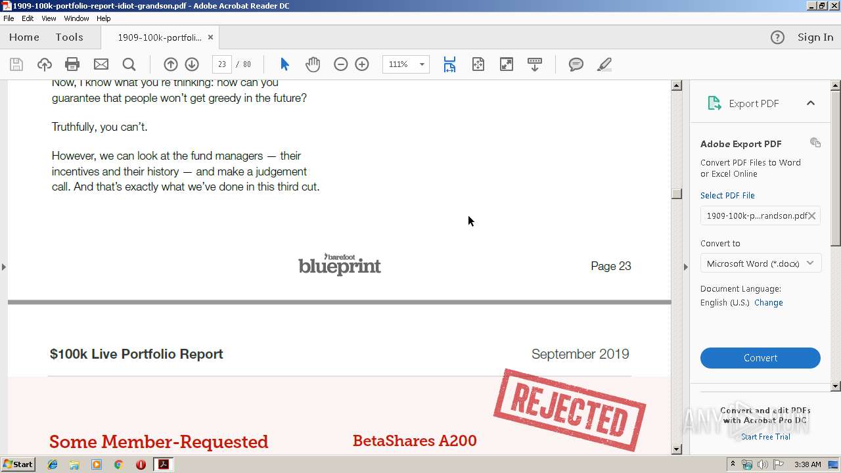
Task: Show hidden icons in the system tray
Action: coord(733,464)
